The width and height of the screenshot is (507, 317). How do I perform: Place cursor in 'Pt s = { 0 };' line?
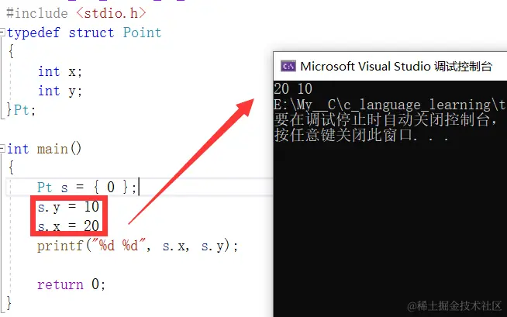[87, 188]
